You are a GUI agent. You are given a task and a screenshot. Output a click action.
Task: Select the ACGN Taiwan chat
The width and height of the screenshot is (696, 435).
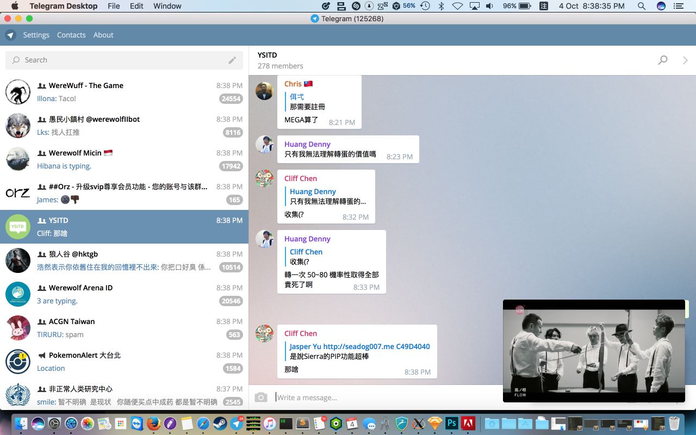coord(124,328)
